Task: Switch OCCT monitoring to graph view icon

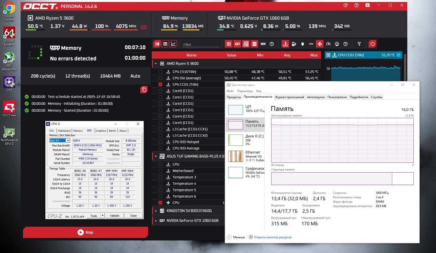Action: pyautogui.click(x=173, y=44)
